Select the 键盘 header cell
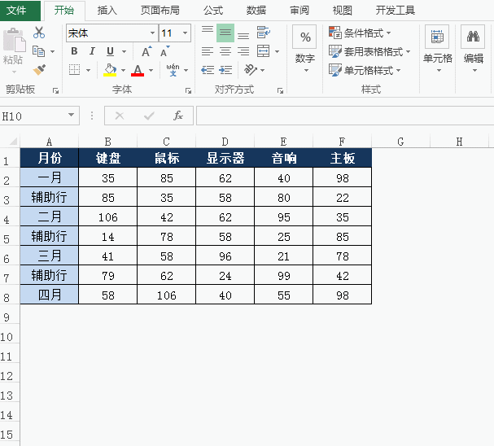This screenshot has height=446, width=494. pyautogui.click(x=108, y=158)
